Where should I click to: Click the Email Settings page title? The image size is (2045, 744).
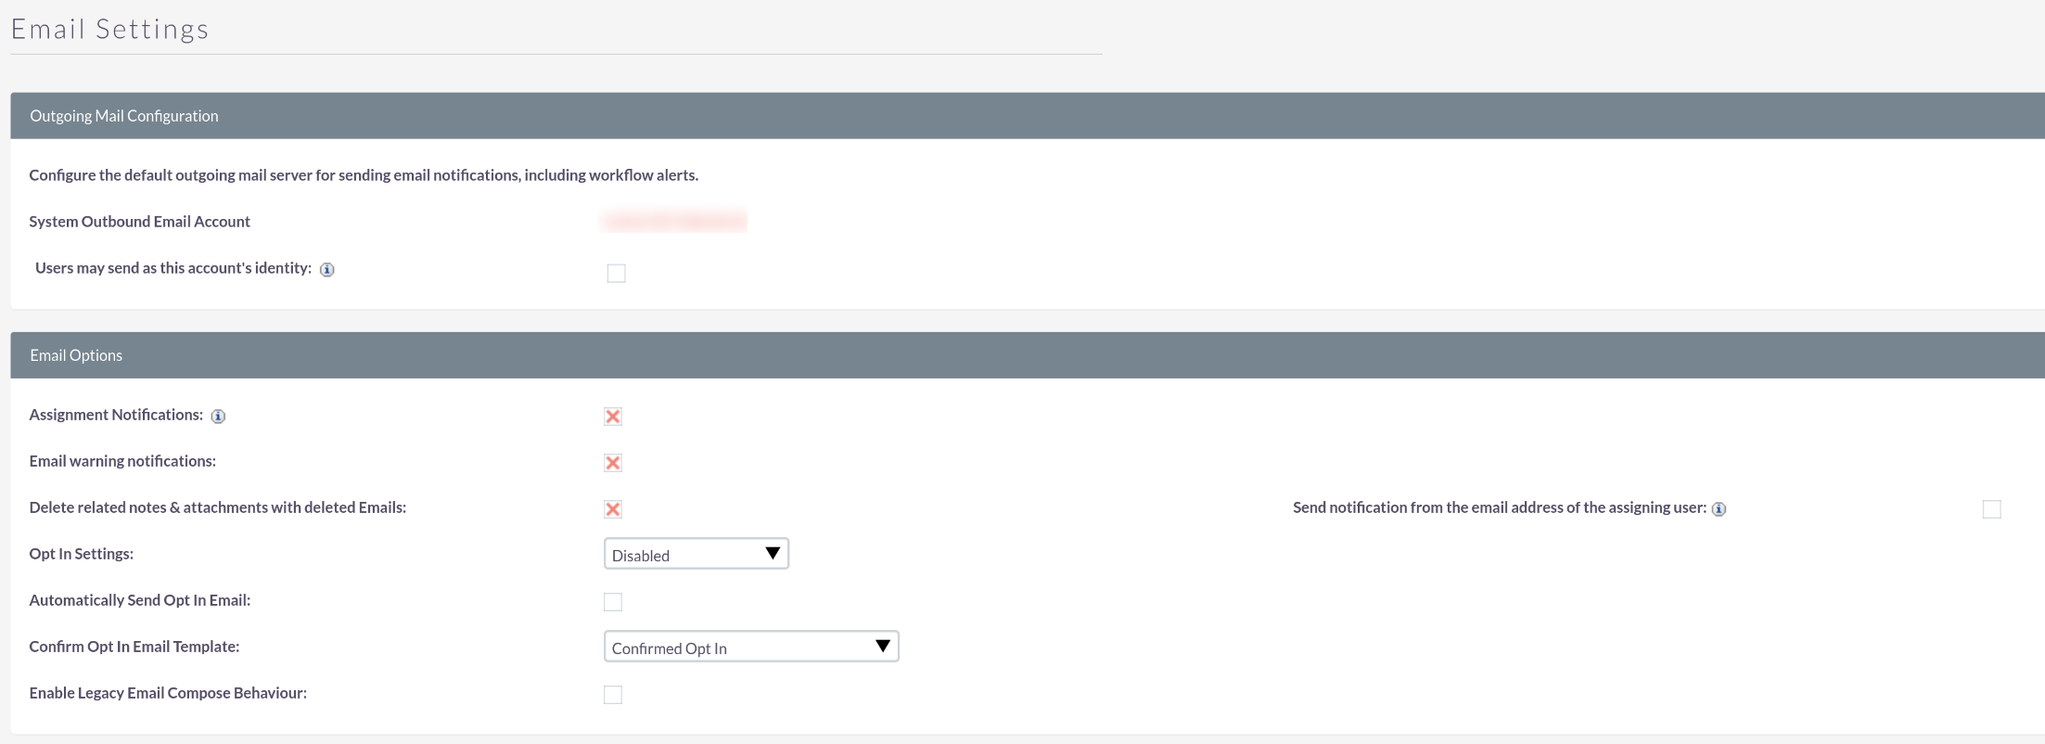point(110,30)
